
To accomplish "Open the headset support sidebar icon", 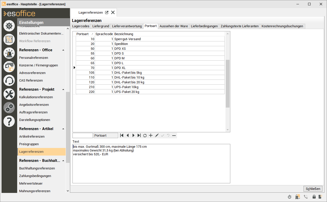I will click(9, 81).
